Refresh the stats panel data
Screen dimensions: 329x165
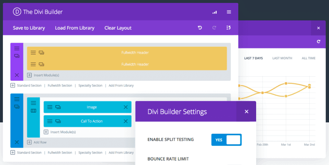318,42
